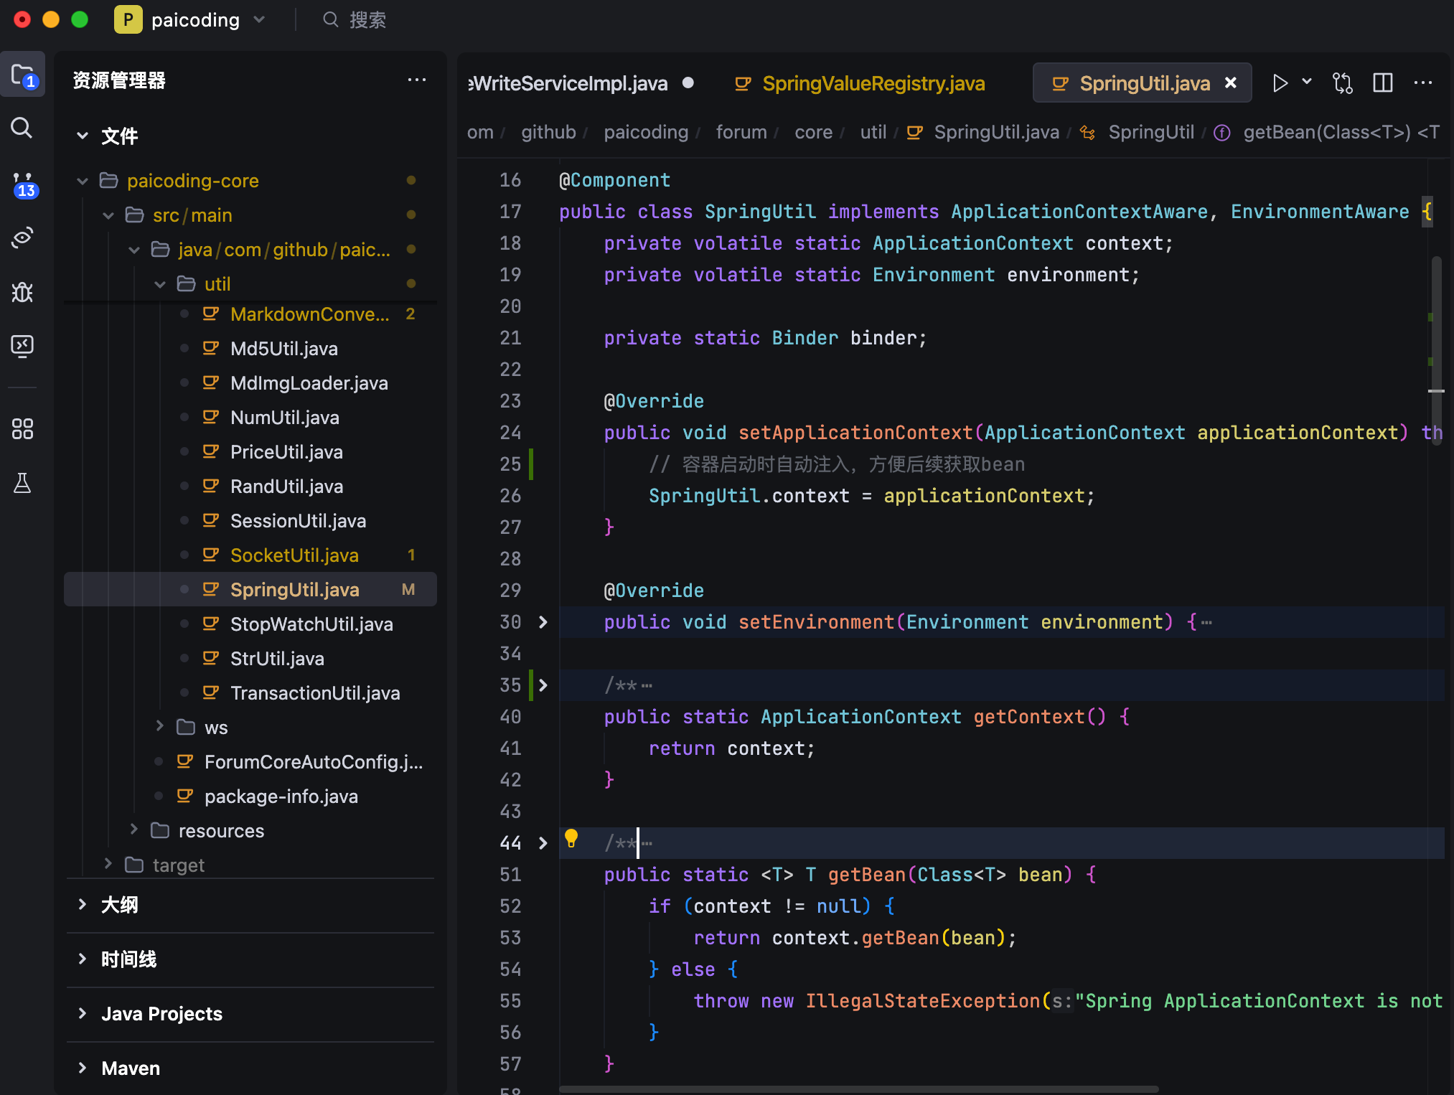Unfold the collapsed comment at line 35
Screen dimensions: 1454x1095
point(543,685)
